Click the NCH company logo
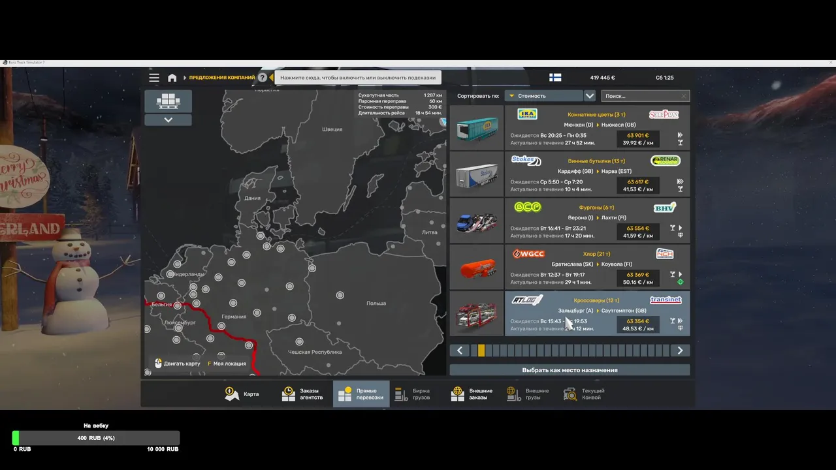836x470 pixels. tap(665, 253)
